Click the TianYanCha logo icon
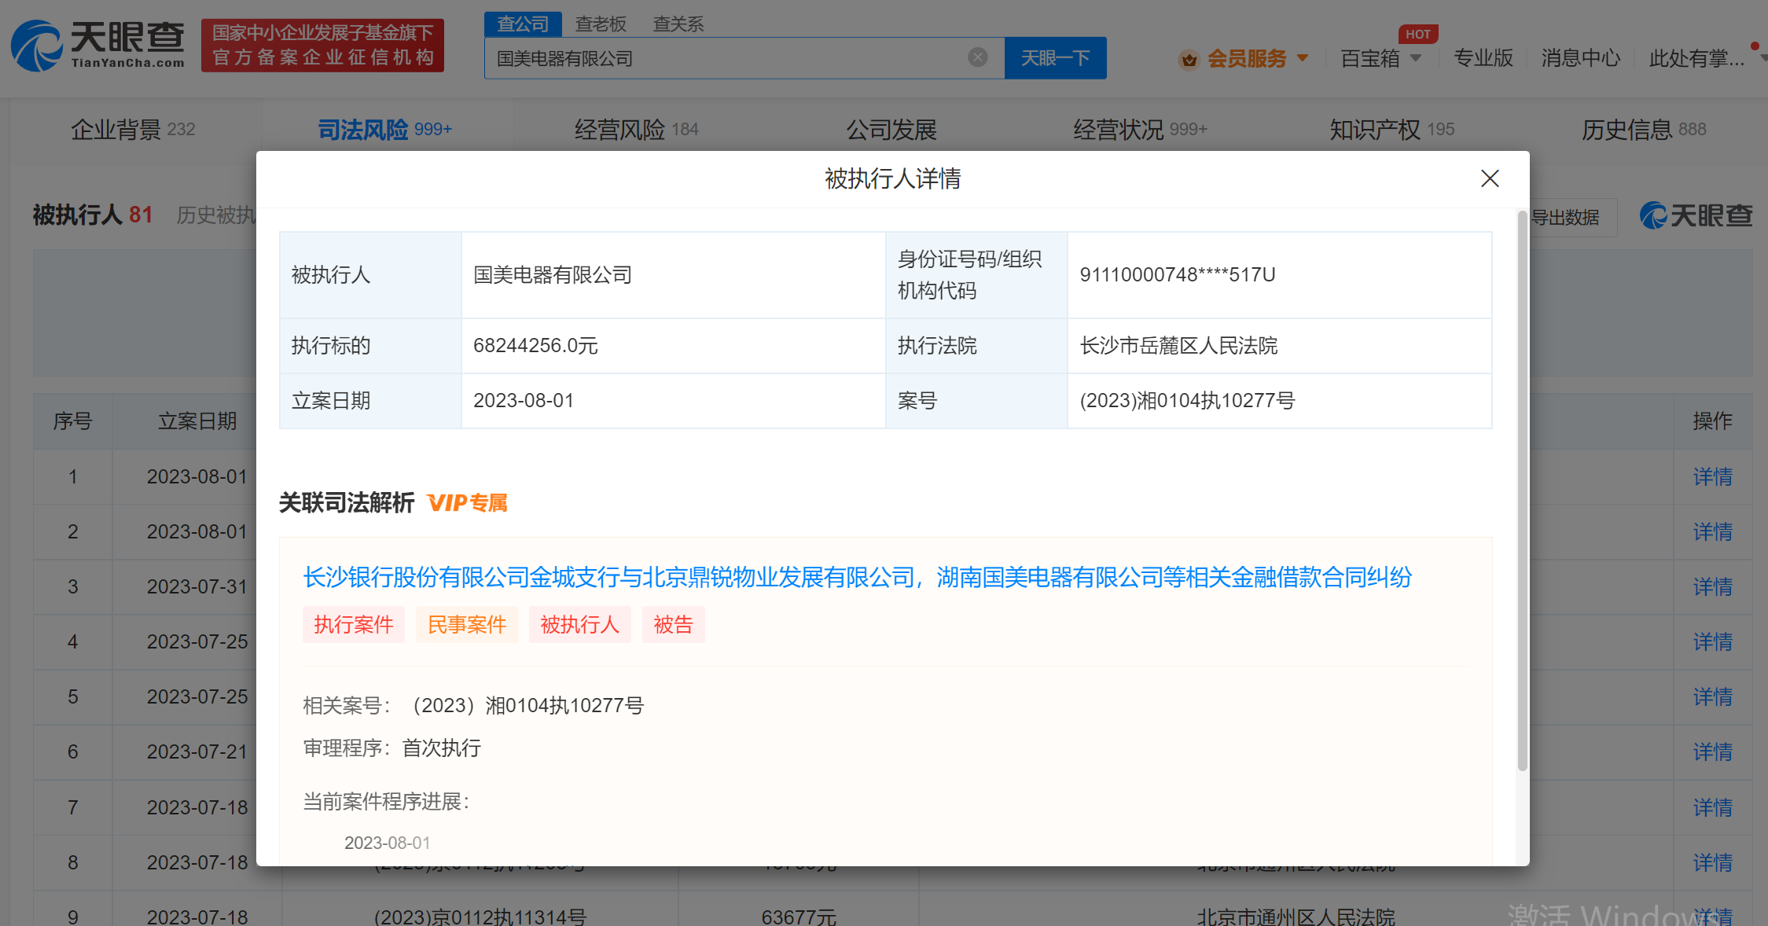Viewport: 1768px width, 926px height. [x=37, y=46]
